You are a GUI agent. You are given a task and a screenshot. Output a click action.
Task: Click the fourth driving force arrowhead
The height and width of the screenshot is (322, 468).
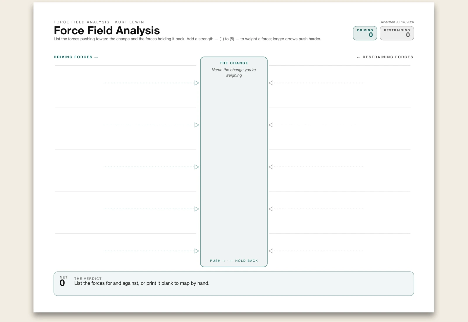[197, 209]
